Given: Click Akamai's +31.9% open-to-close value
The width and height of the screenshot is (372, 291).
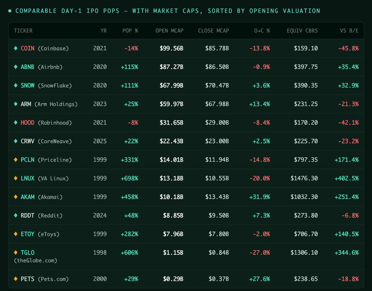Looking at the screenshot, I should (259, 197).
